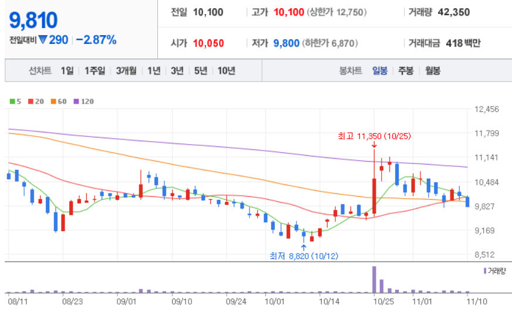Click the 11/01 date axis label
Viewport: 512px width, 318px height.
click(422, 302)
